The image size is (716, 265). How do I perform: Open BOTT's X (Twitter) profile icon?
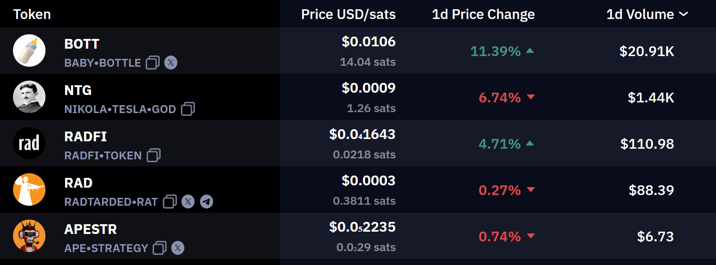tap(171, 63)
